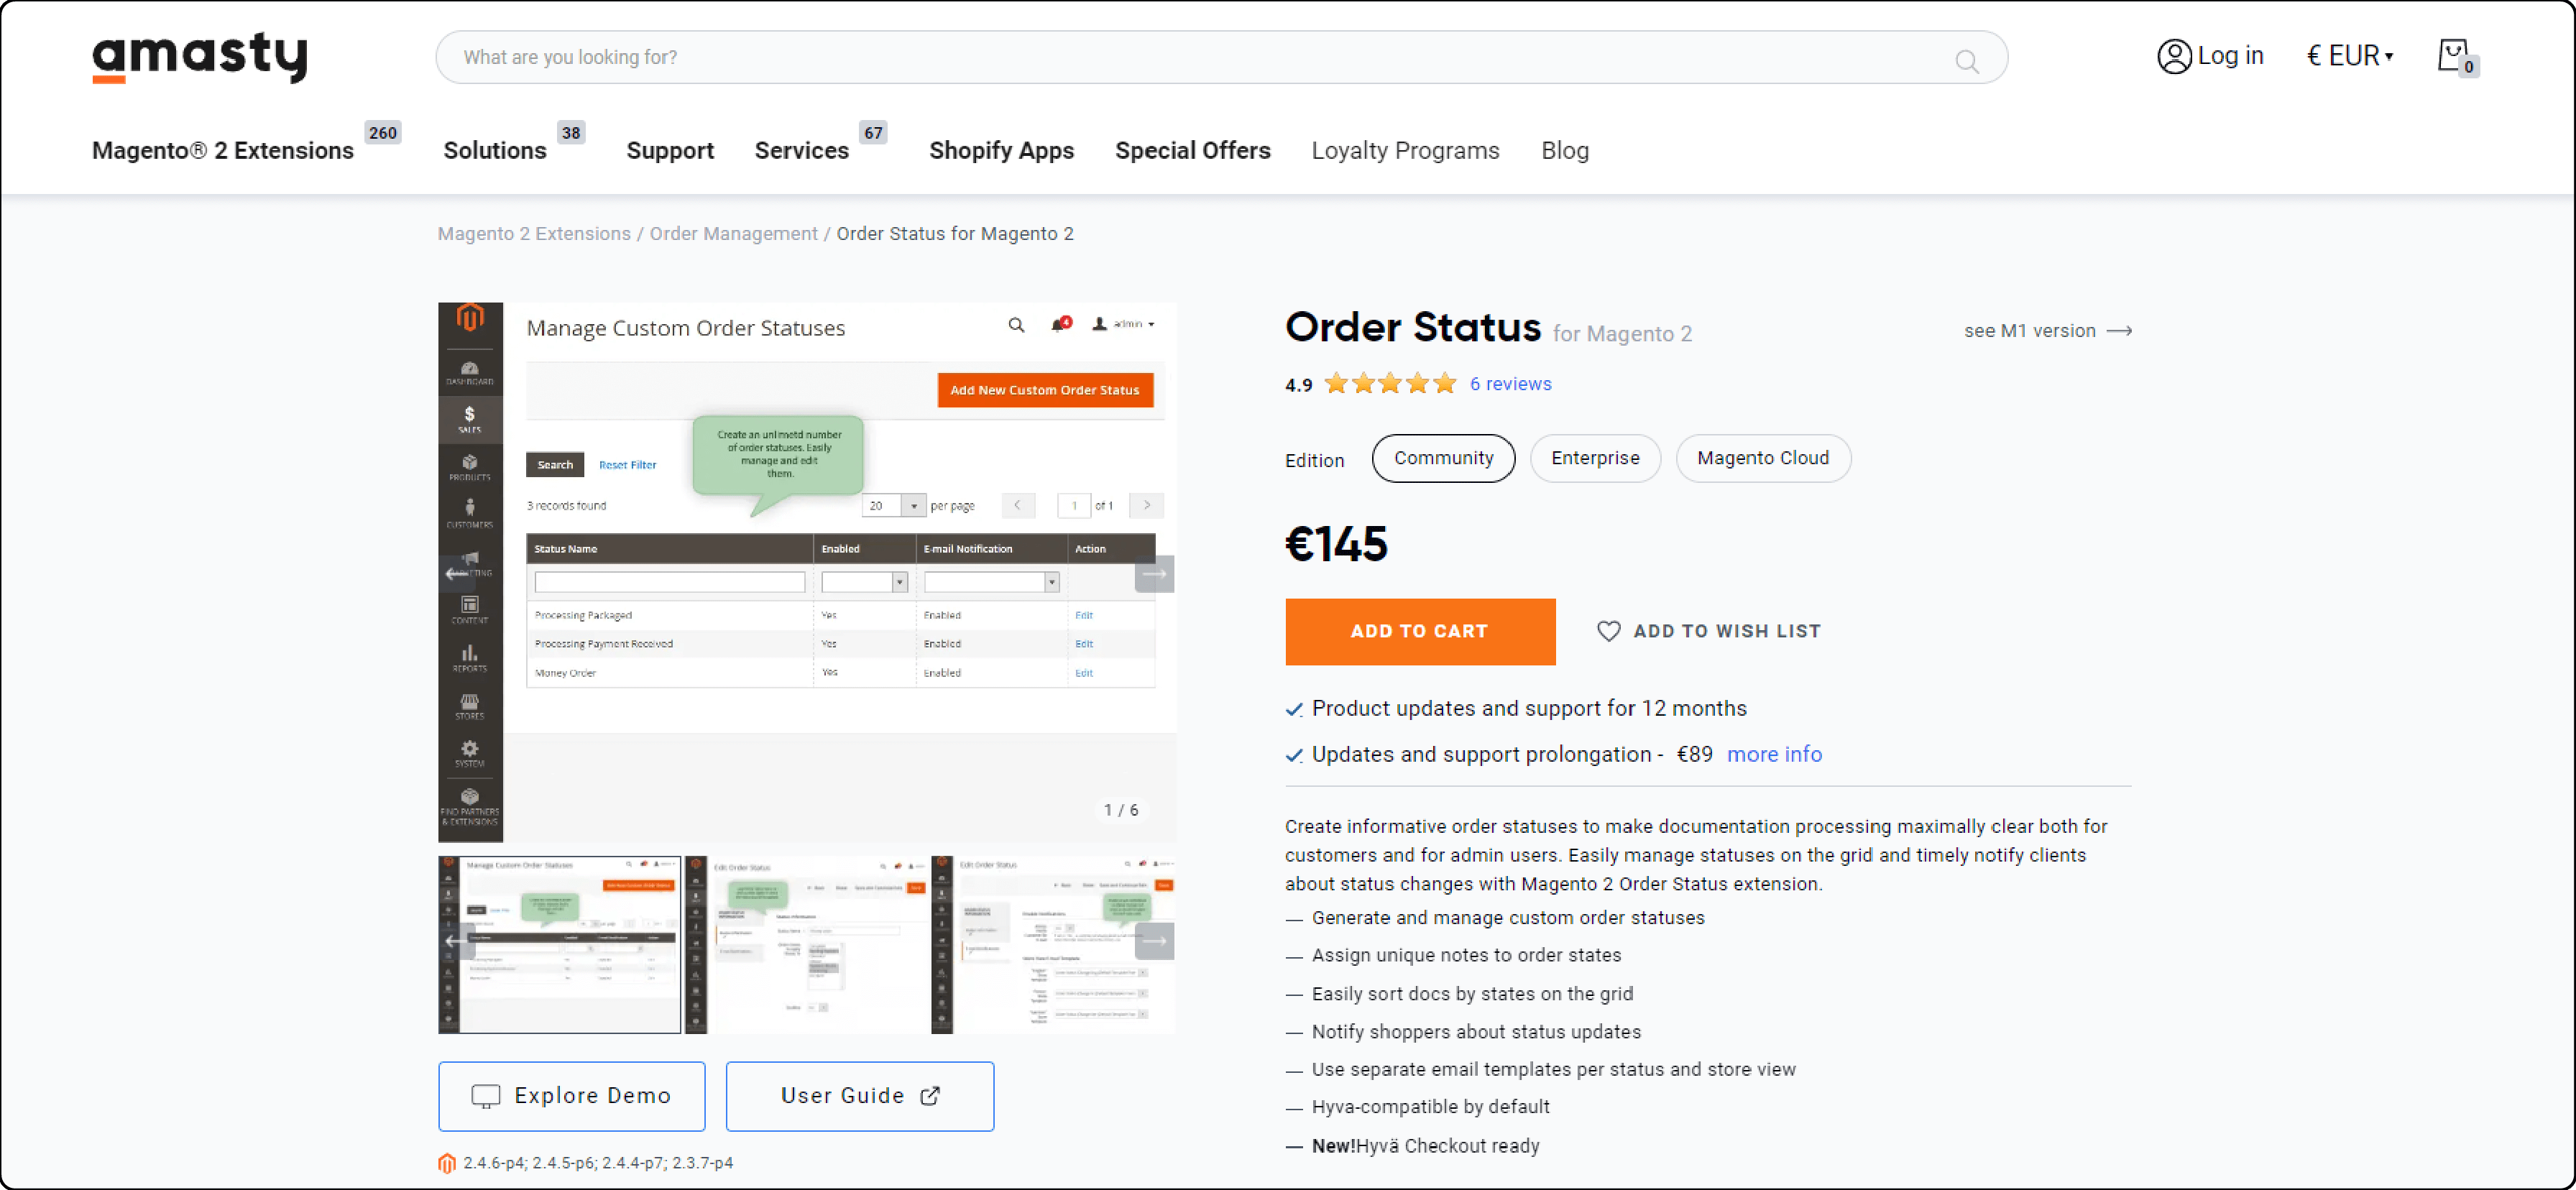Image resolution: width=2576 pixels, height=1190 pixels.
Task: Select the third gallery thumbnail
Action: (1052, 944)
